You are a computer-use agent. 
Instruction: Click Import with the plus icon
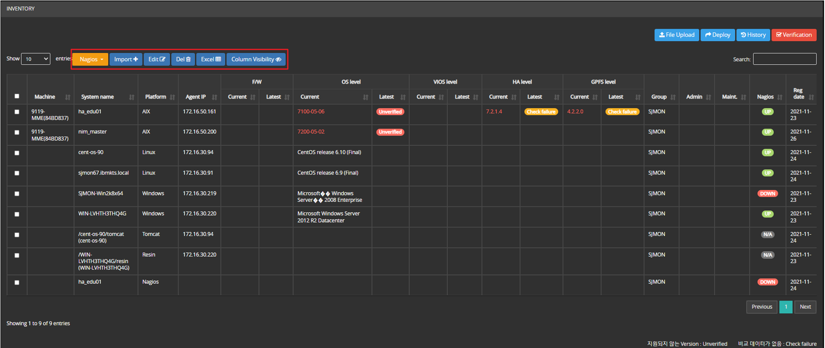pos(126,59)
